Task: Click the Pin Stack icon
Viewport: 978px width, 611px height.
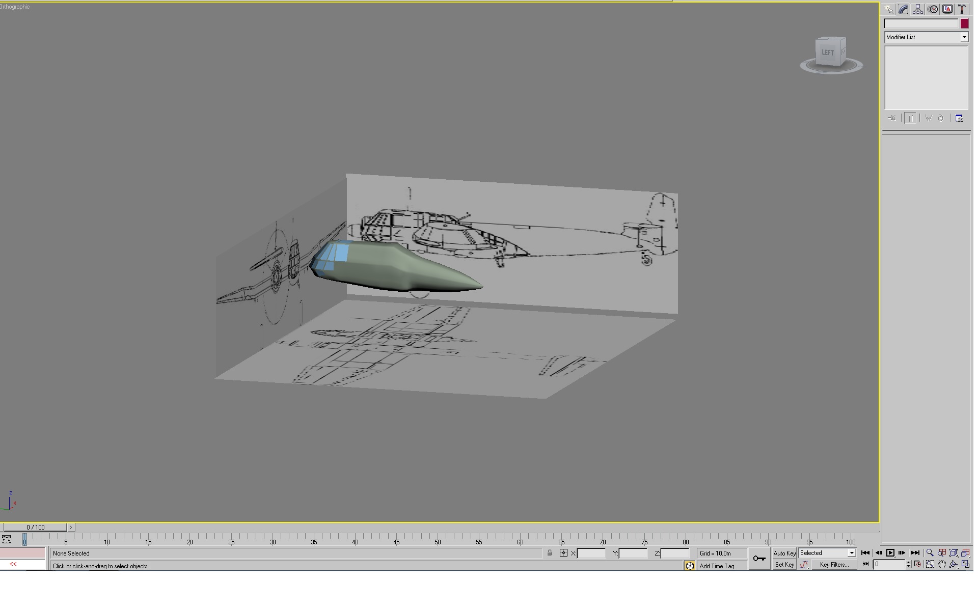Action: pos(892,118)
